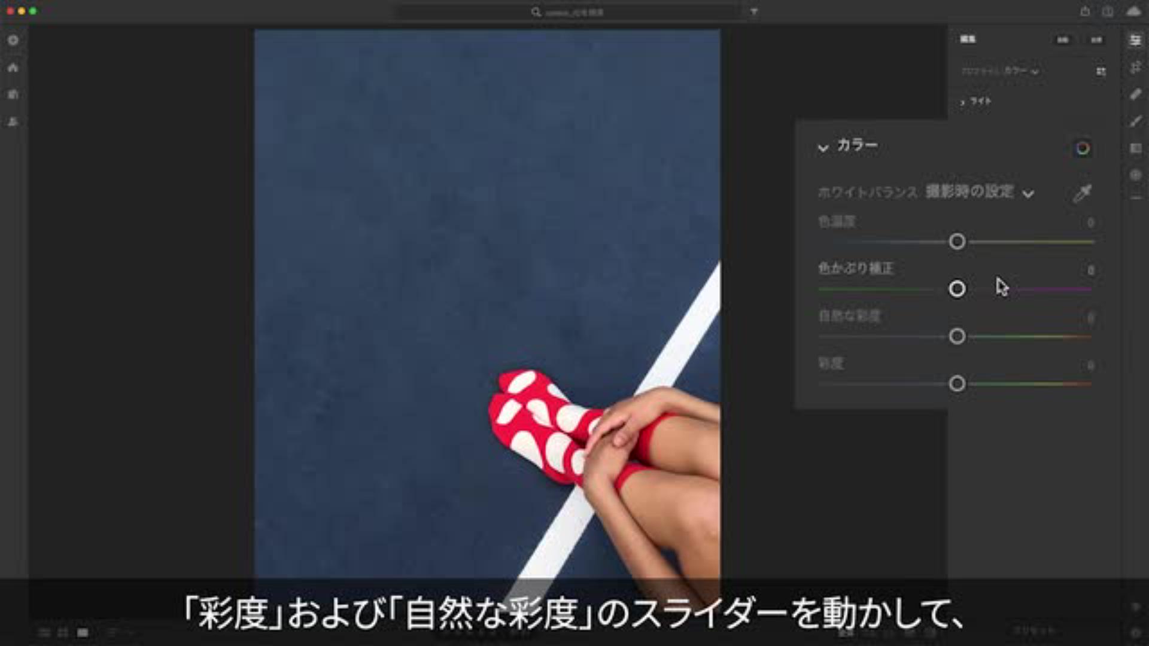This screenshot has height=646, width=1149.
Task: Select the Linear gradient tool
Action: coord(1135,148)
